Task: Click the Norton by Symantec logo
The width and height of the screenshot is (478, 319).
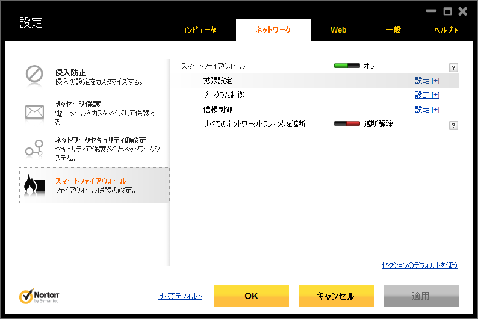Action: pos(39,297)
